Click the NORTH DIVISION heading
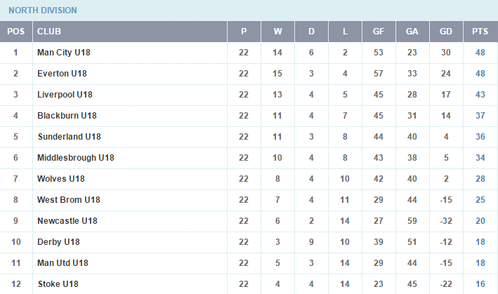The height and width of the screenshot is (294, 498). click(x=43, y=11)
